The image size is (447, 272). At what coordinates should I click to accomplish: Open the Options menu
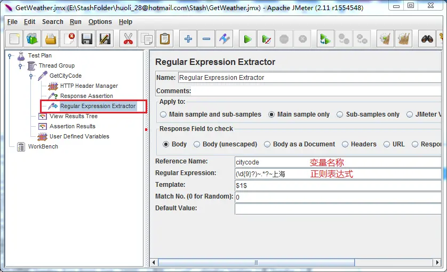tap(100, 22)
